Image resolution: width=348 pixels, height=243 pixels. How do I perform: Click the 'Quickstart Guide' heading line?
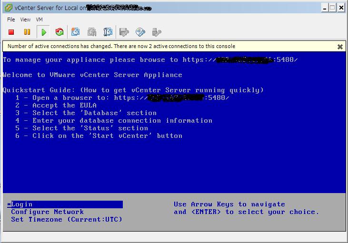pyautogui.click(x=133, y=90)
